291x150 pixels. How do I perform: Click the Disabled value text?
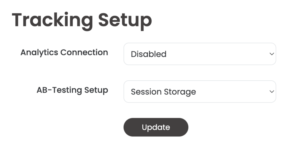coord(148,54)
